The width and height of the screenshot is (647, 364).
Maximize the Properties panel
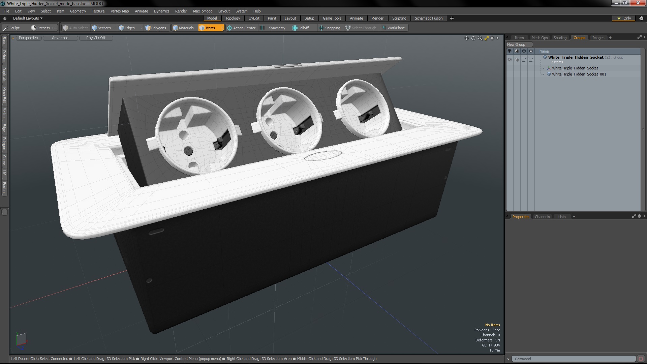click(634, 216)
